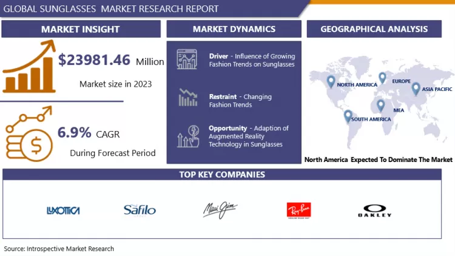Click the MEA map pin
The width and height of the screenshot is (455, 256).
coord(381,106)
